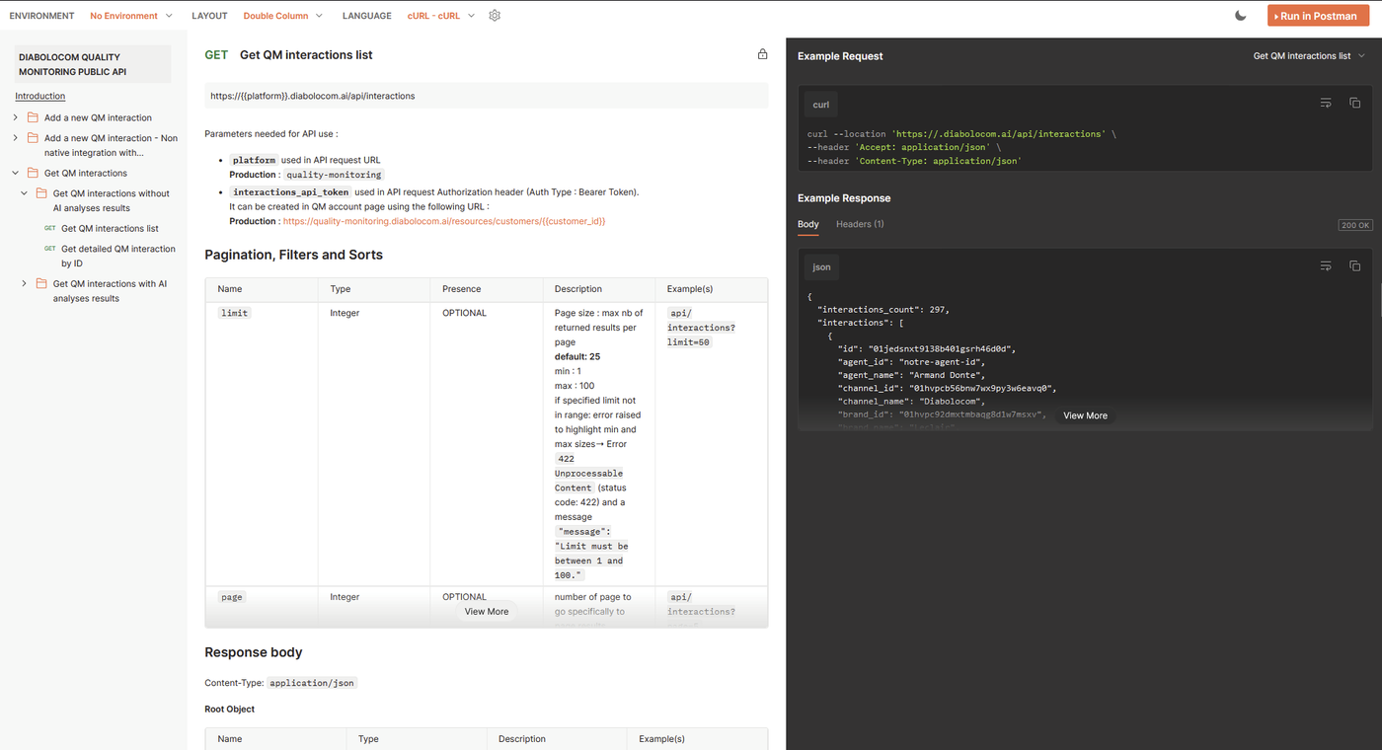
Task: Change language from cURL dropdown
Action: [440, 16]
